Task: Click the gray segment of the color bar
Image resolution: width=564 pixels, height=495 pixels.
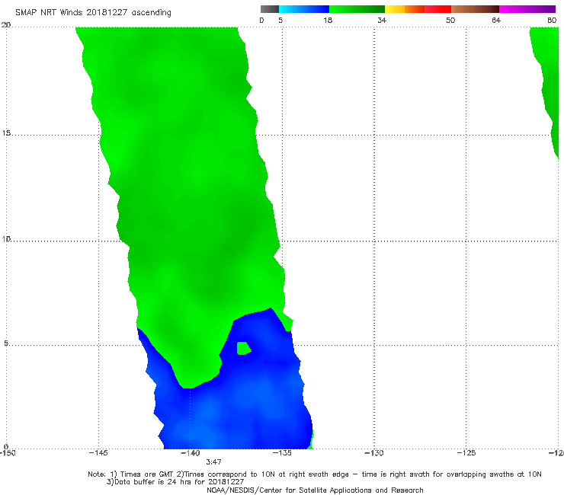Action: point(270,9)
